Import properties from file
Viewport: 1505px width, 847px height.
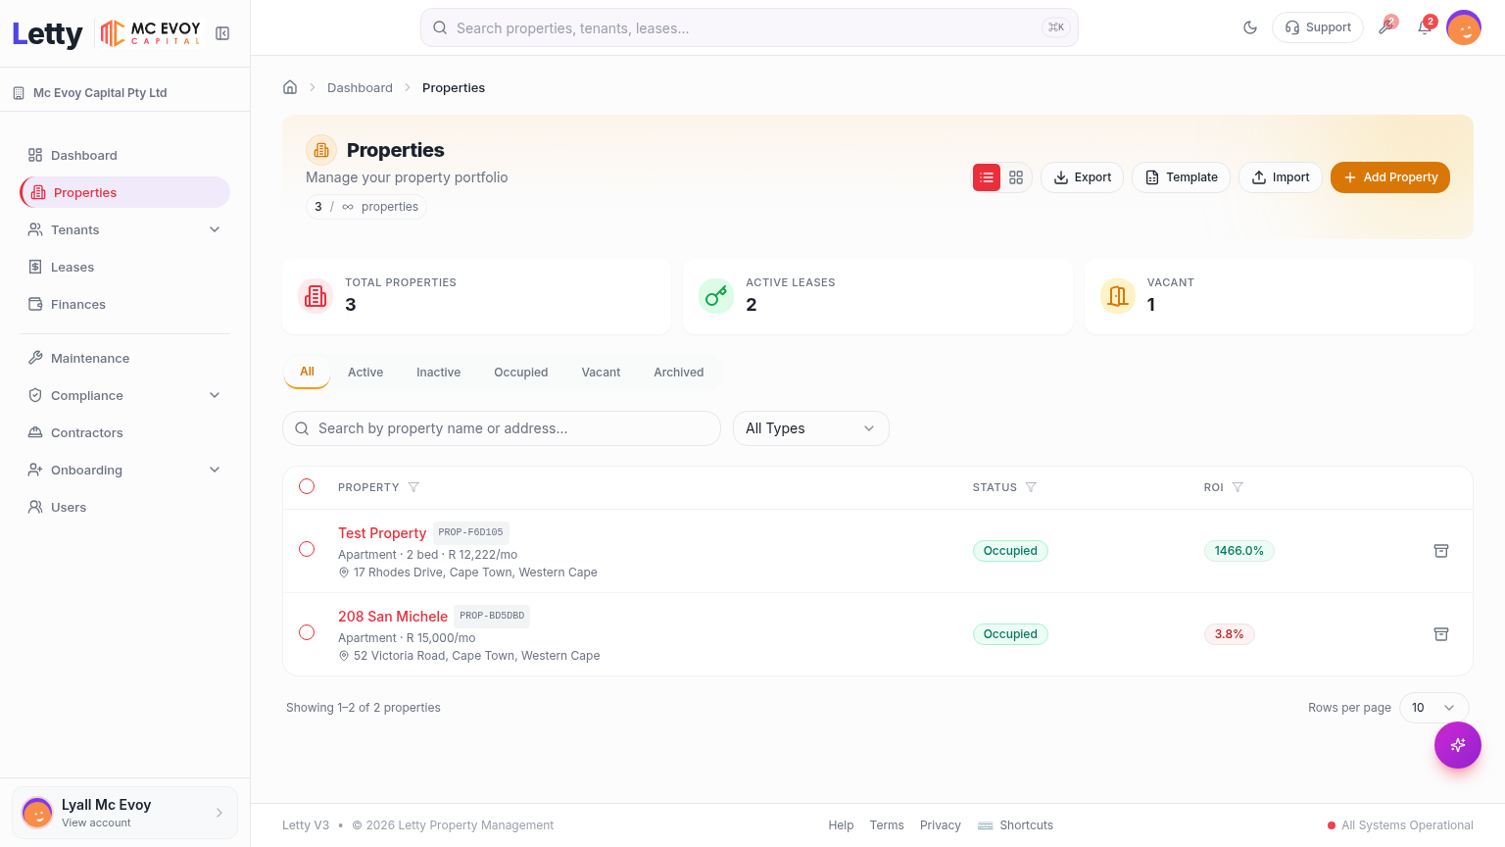pos(1281,177)
